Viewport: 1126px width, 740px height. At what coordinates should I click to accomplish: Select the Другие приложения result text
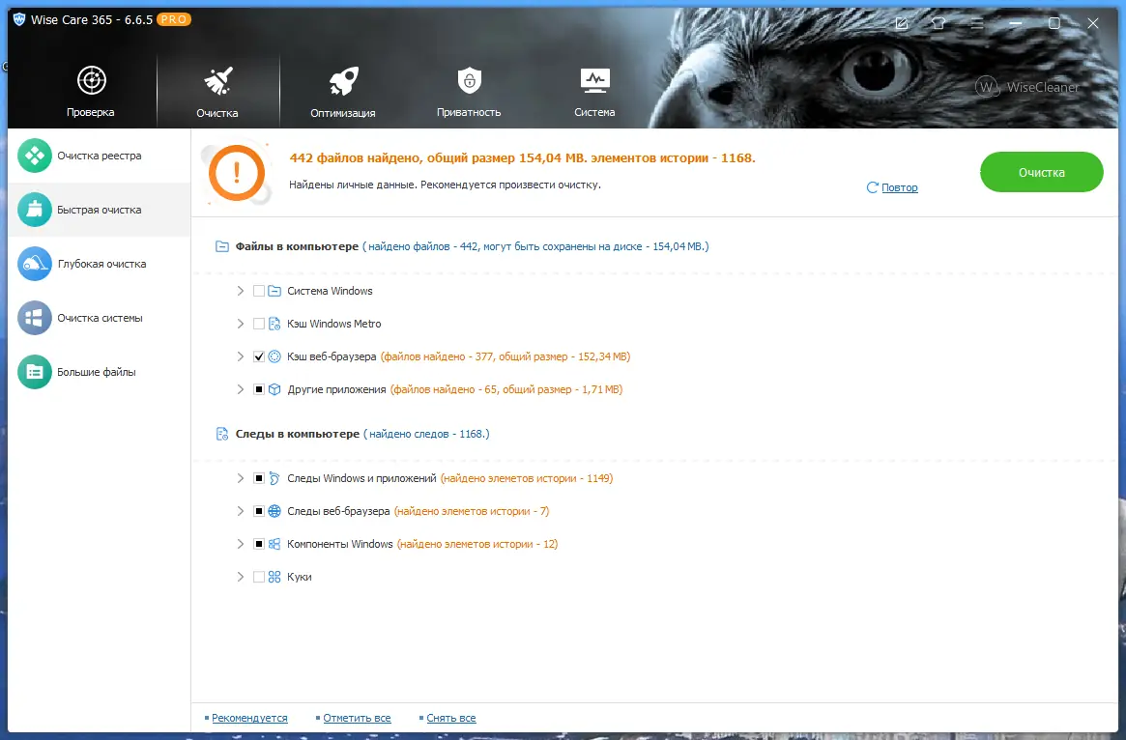click(x=506, y=389)
